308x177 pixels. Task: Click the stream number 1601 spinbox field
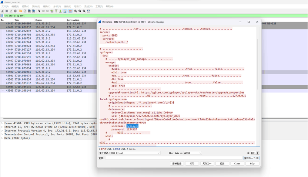(x=253, y=153)
